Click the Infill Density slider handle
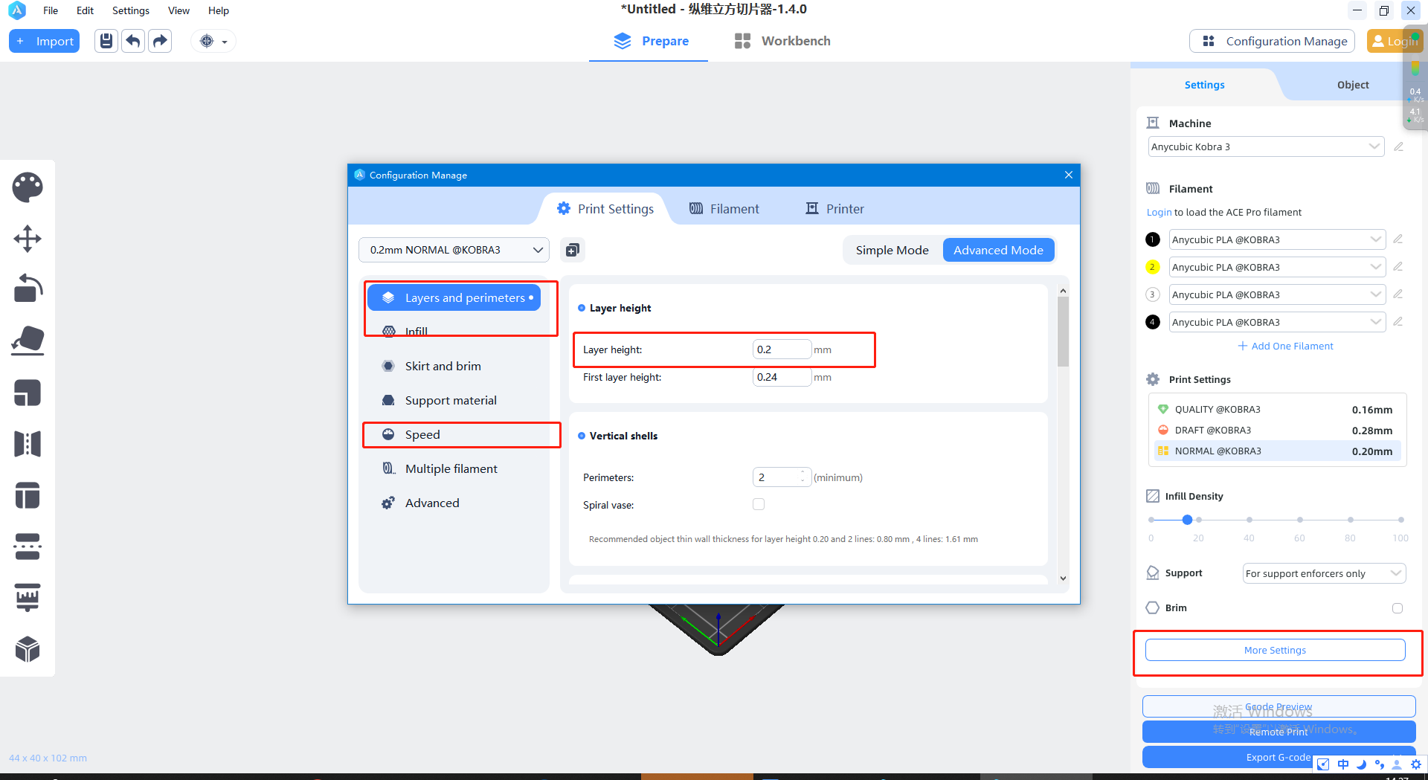Viewport: 1428px width, 780px height. coord(1187,520)
